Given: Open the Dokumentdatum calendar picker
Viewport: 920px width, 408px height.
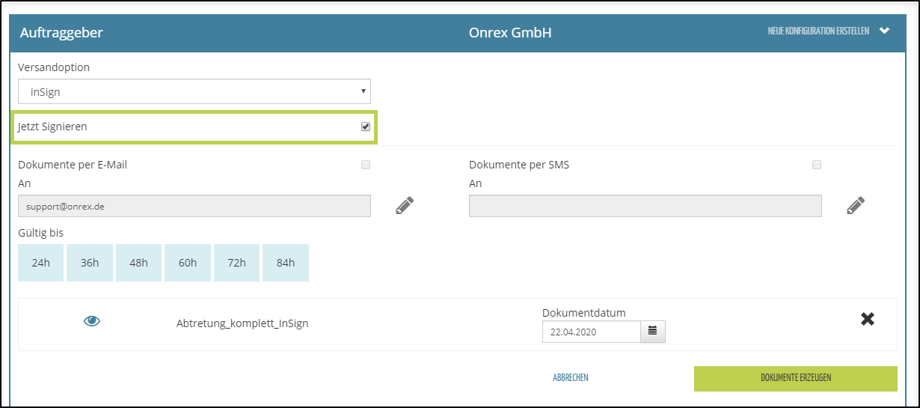Looking at the screenshot, I should pyautogui.click(x=652, y=331).
